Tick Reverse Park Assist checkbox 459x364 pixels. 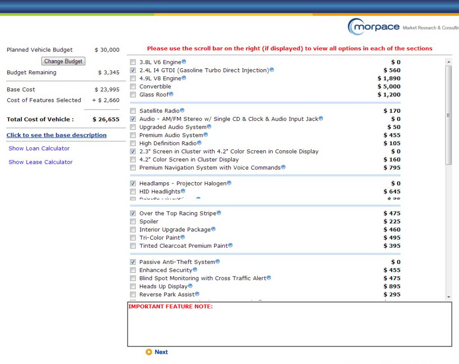tap(133, 294)
